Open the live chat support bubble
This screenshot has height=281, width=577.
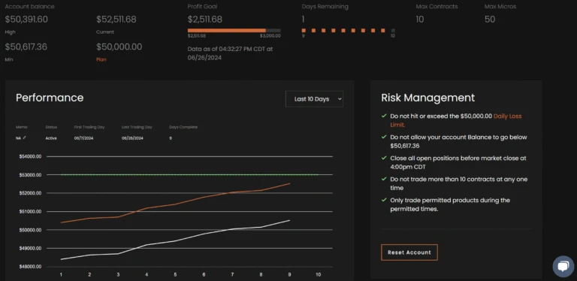pyautogui.click(x=563, y=266)
